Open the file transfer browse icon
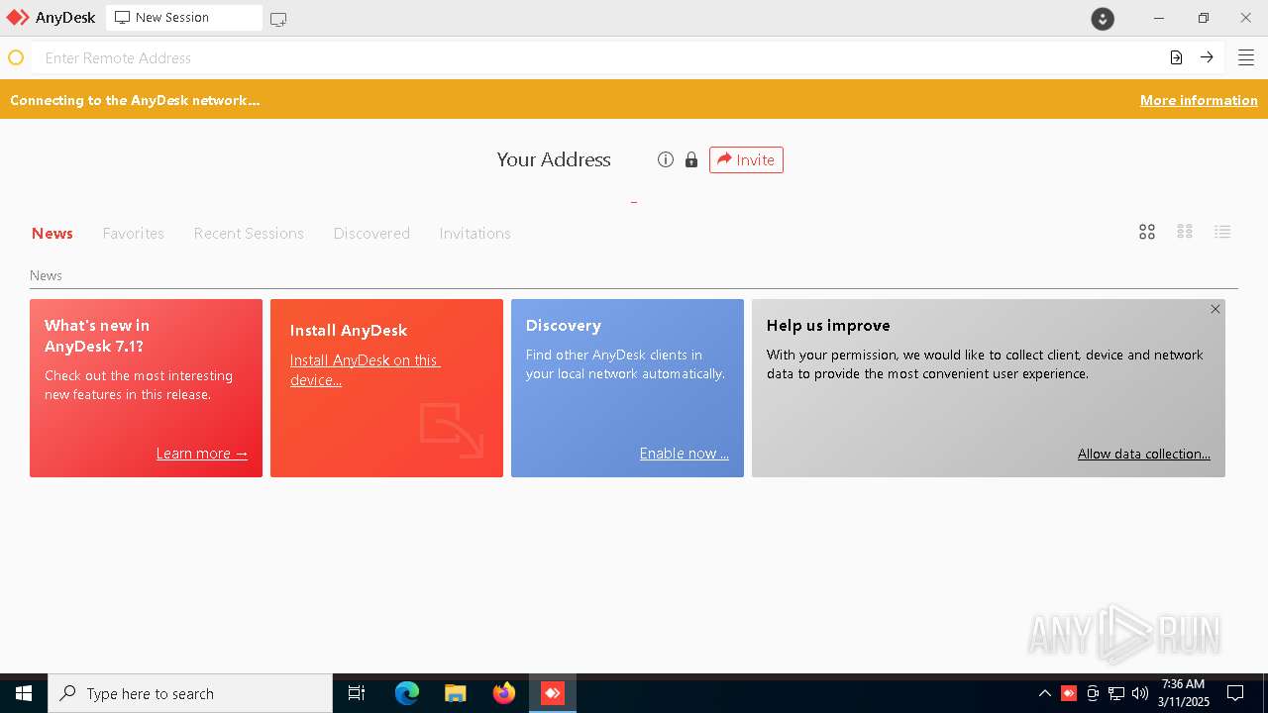The width and height of the screenshot is (1268, 713). [1176, 57]
